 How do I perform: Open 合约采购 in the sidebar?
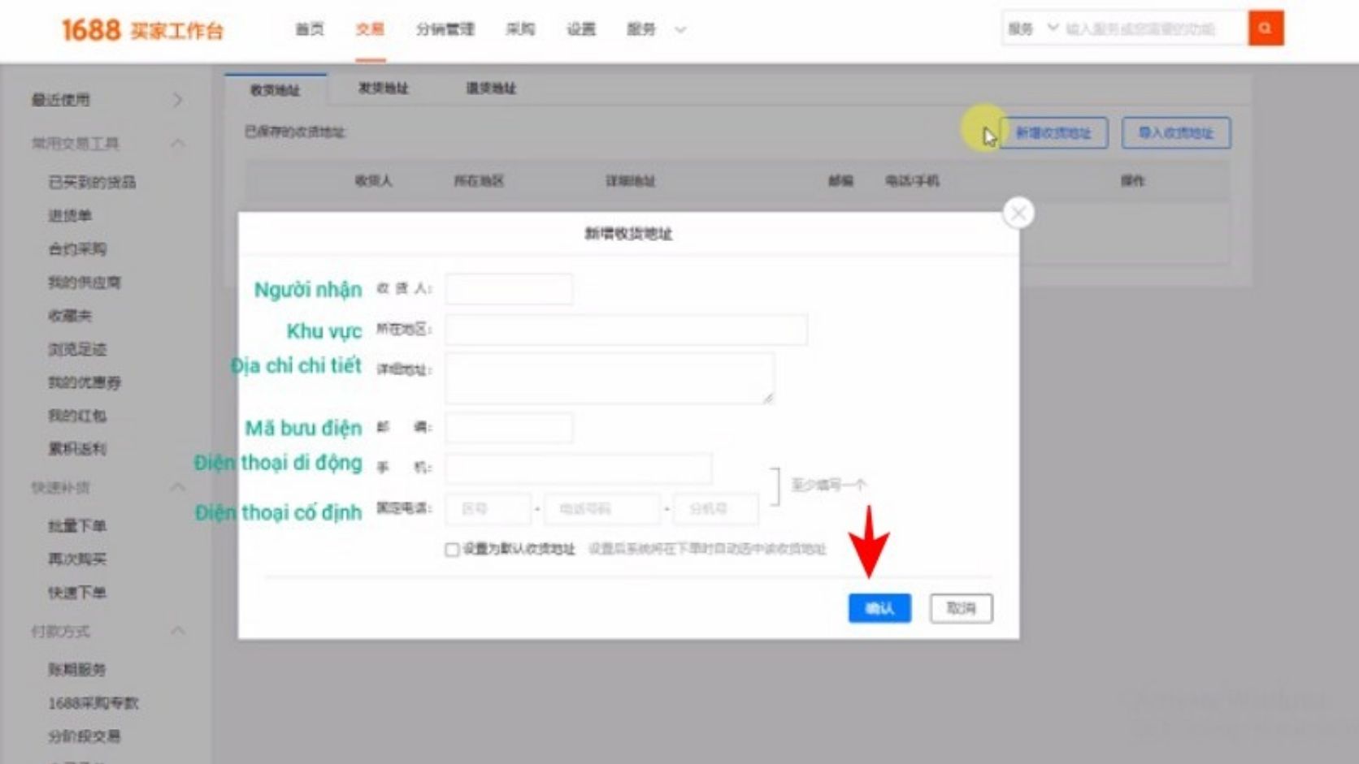[77, 248]
